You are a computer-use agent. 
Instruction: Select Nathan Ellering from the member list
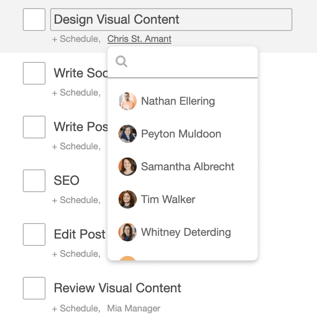(178, 101)
